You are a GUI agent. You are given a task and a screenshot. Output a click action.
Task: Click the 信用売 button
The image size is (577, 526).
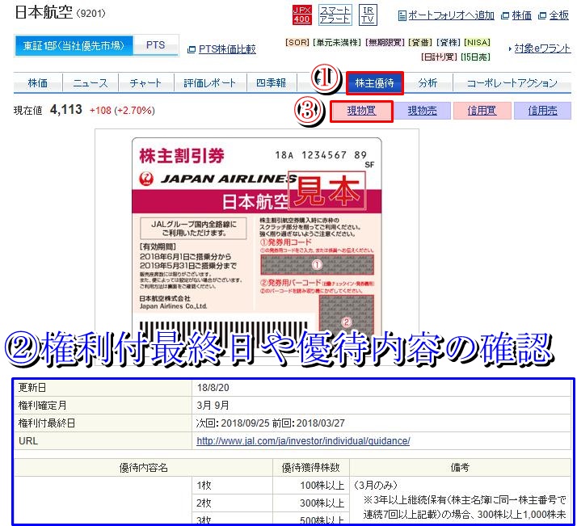tap(542, 111)
